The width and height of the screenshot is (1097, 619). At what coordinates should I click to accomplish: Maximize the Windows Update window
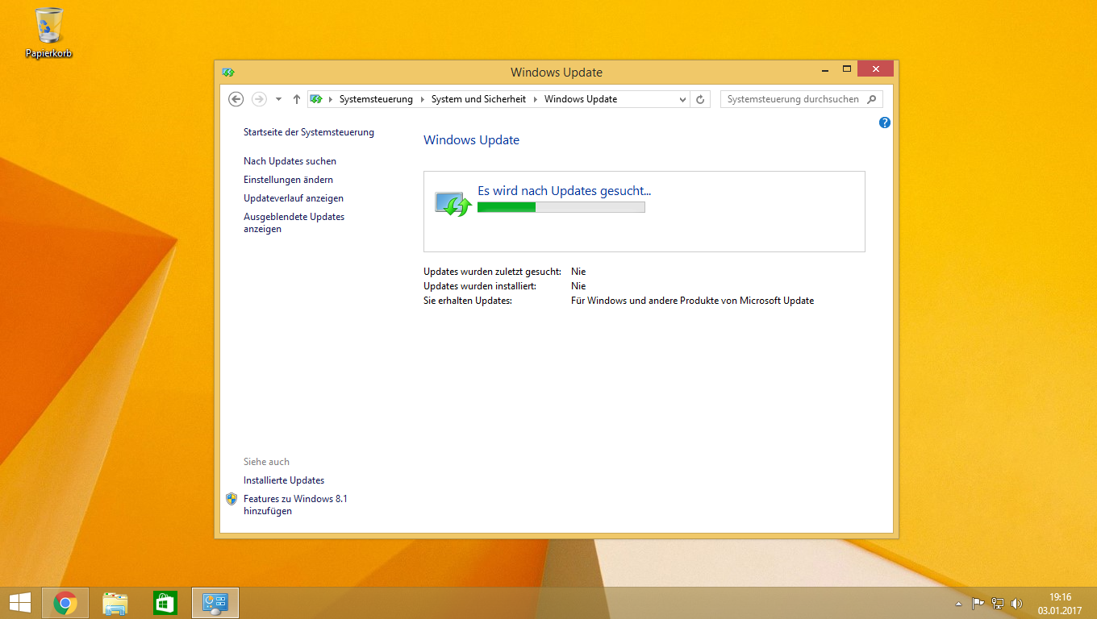tap(847, 69)
